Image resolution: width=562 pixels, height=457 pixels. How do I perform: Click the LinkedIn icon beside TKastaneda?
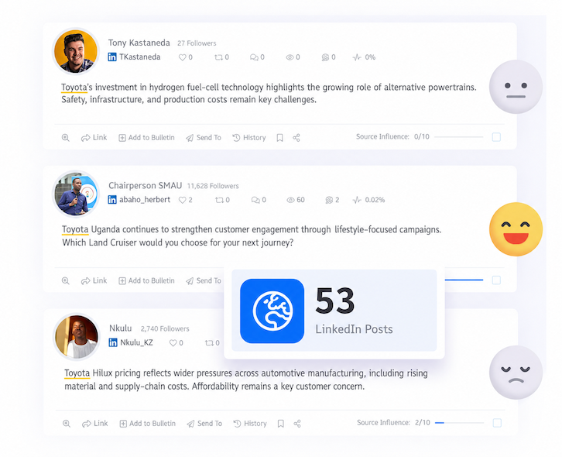tap(112, 57)
